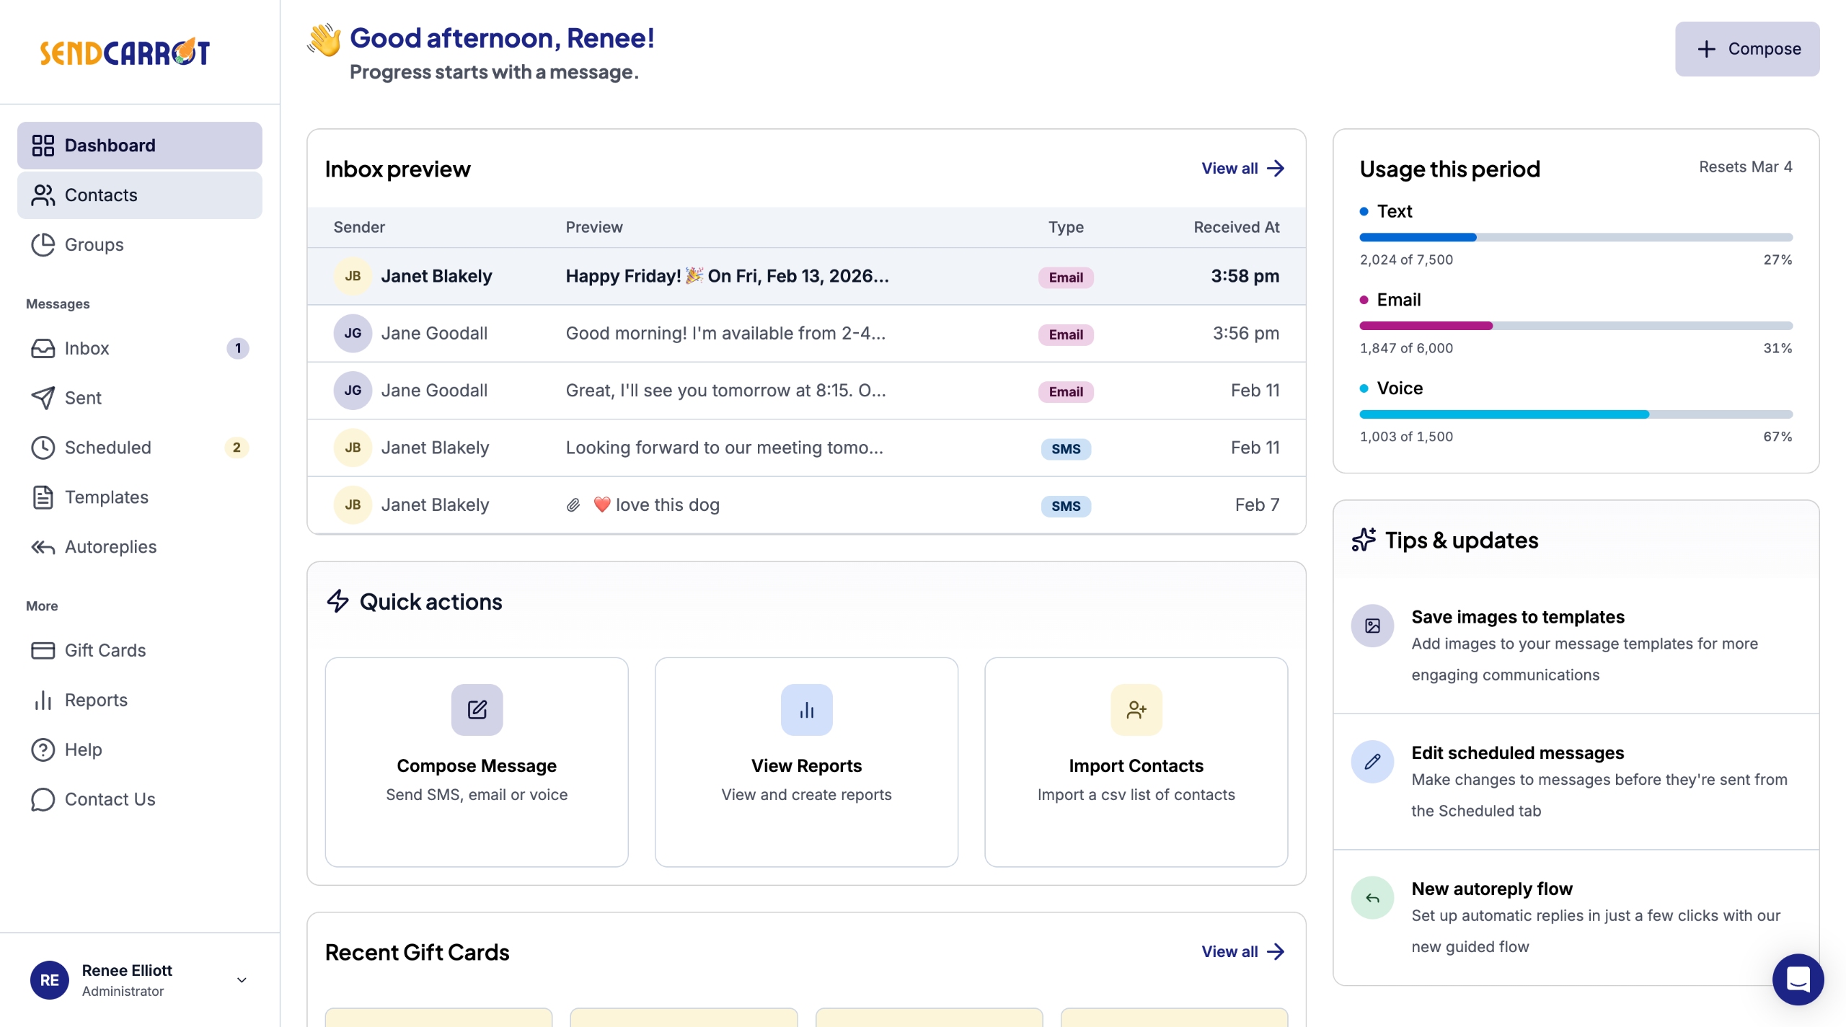Click the Import Contacts person-plus icon
Viewport: 1846px width, 1027px height.
(x=1136, y=710)
